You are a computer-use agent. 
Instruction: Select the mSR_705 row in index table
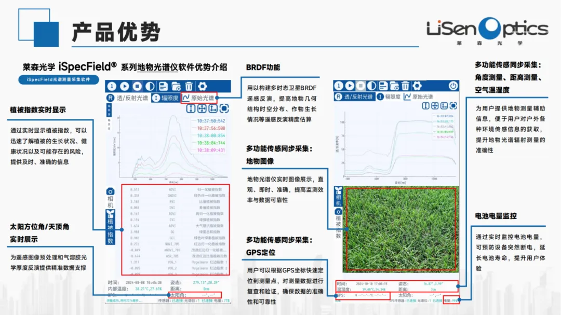point(176,256)
